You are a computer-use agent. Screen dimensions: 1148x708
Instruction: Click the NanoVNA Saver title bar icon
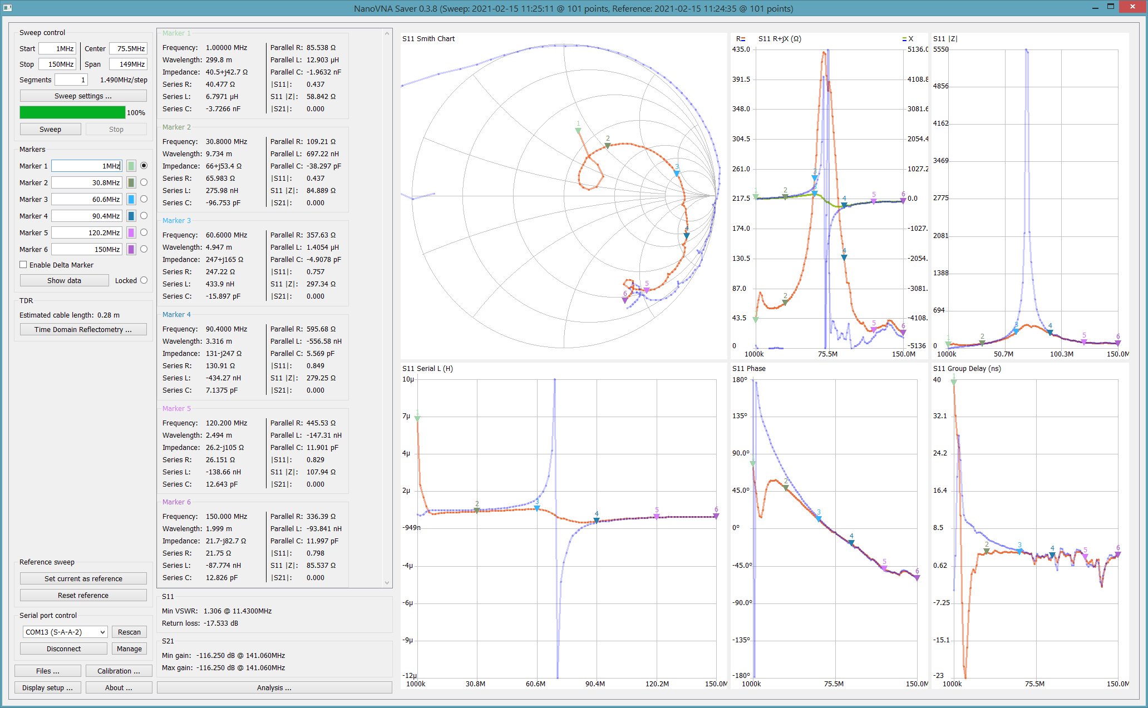(x=8, y=8)
